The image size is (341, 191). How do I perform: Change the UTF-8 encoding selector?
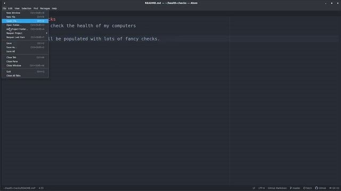click(x=262, y=188)
